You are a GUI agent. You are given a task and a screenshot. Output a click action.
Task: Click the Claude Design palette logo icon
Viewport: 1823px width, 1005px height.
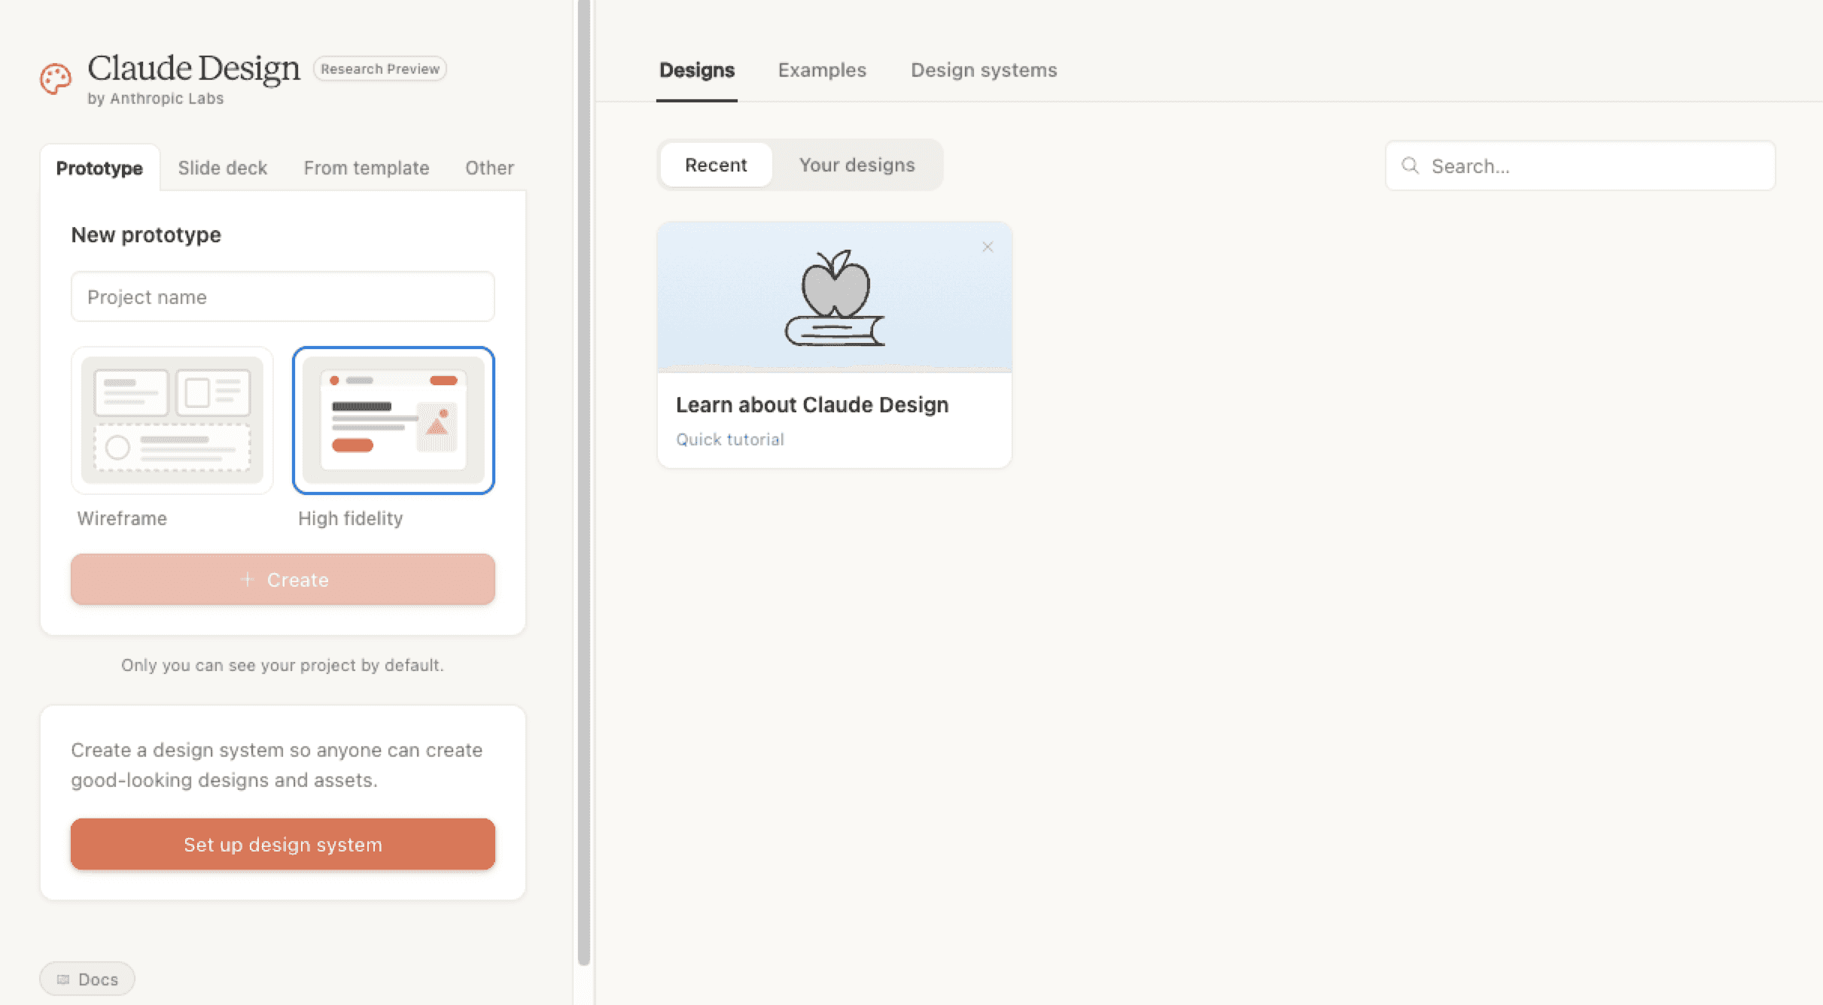[56, 79]
